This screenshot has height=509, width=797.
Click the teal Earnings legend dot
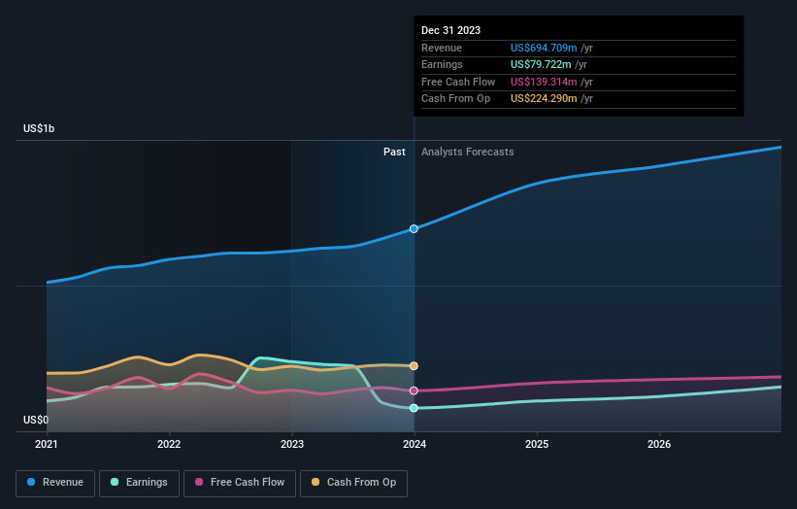click(x=115, y=482)
